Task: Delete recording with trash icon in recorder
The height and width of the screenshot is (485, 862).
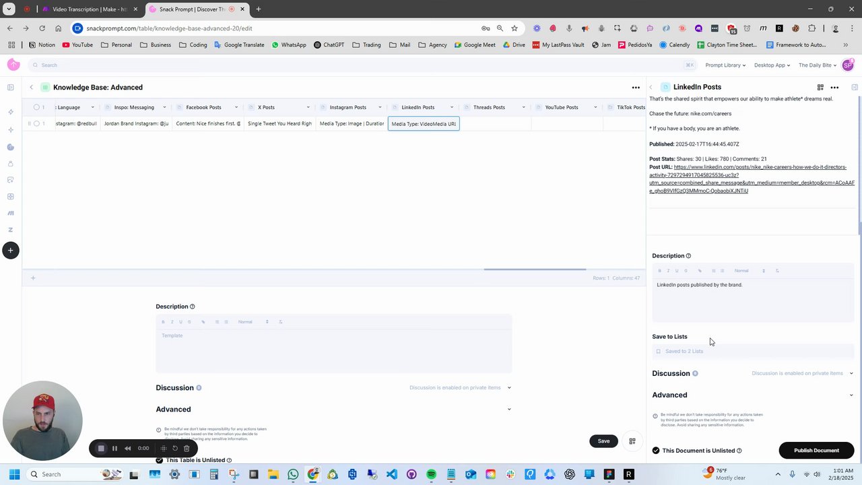Action: 187,448
